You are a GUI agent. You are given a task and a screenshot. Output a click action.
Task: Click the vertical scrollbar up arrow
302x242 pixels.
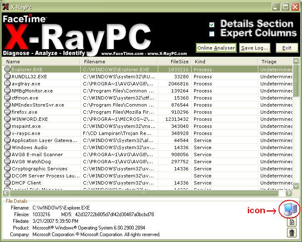coord(296,61)
